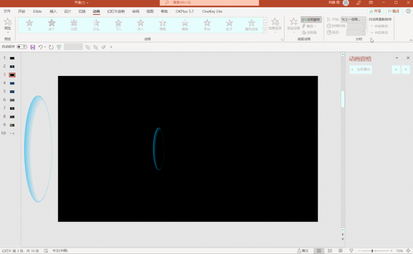413x254 pixels.
Task: Apply the 擦除 wipe animation
Action: (185, 25)
